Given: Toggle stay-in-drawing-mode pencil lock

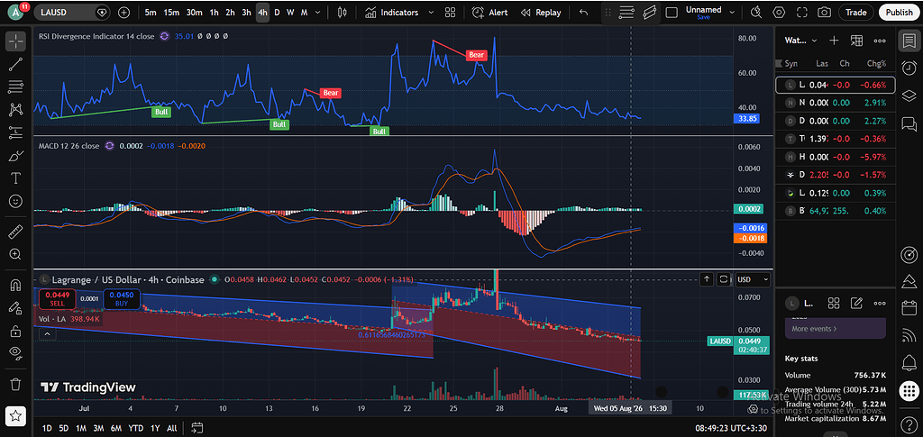Looking at the screenshot, I should pos(16,307).
